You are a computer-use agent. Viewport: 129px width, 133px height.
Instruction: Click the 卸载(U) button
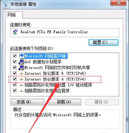pyautogui.click(x=64, y=102)
